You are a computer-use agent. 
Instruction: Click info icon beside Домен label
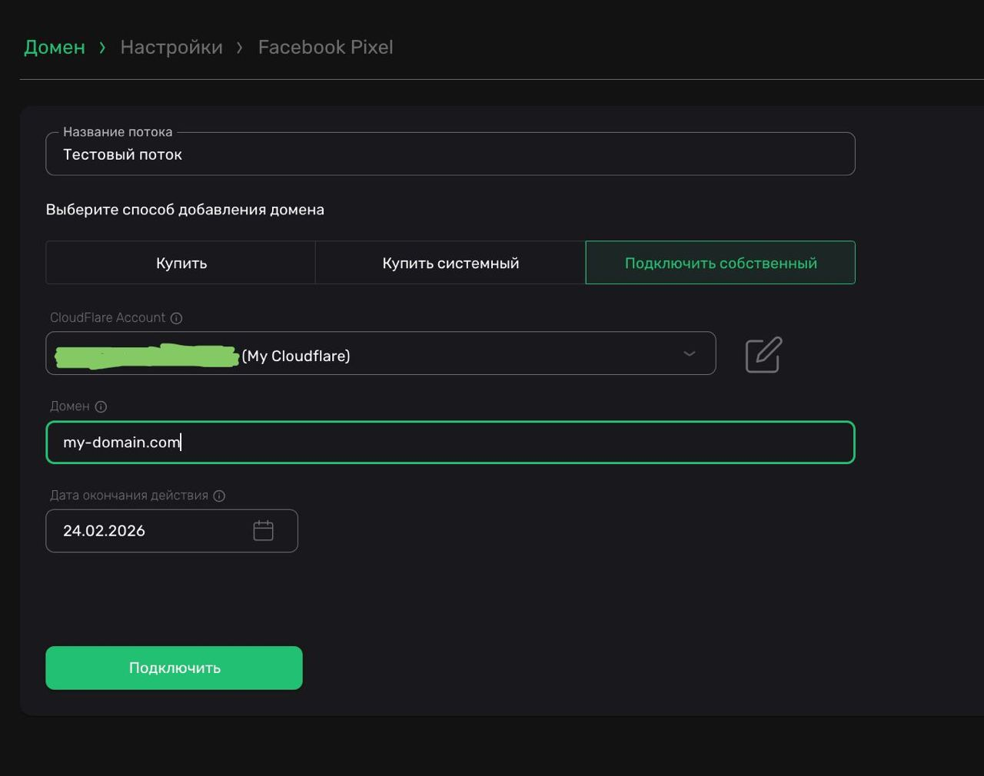101,406
